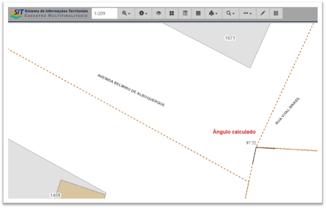
Task: Select the lot labeled 1458
Action: [55, 195]
